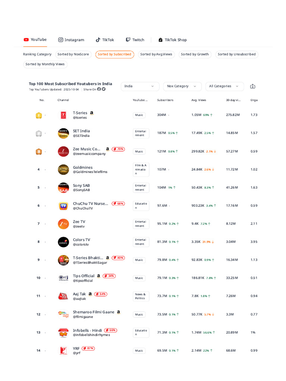Switch to the Instagram tab
This screenshot has height=381, width=286.
pos(71,40)
